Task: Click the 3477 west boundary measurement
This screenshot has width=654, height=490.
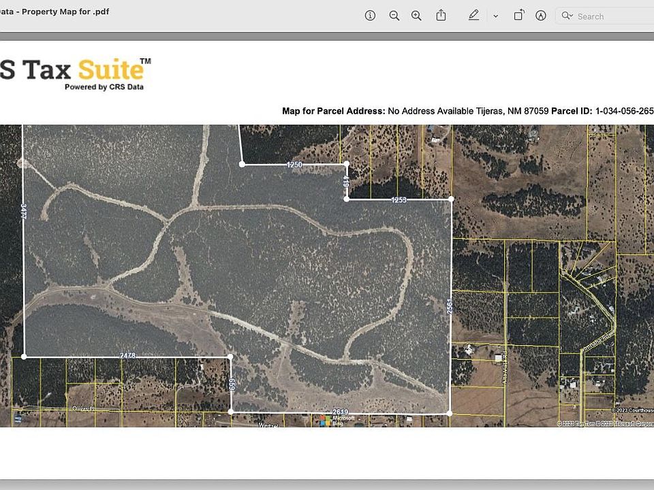Action: coord(23,212)
